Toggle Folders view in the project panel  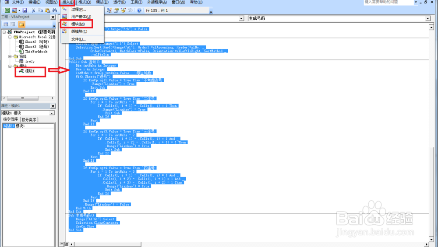(21, 24)
